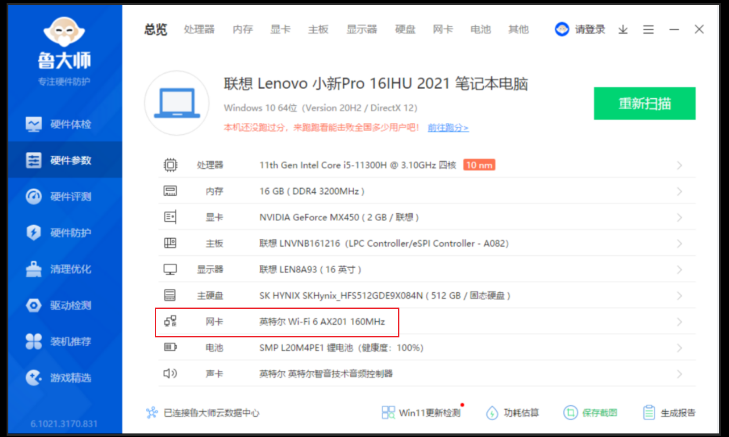Click 生成报告 to generate report

coord(669,412)
